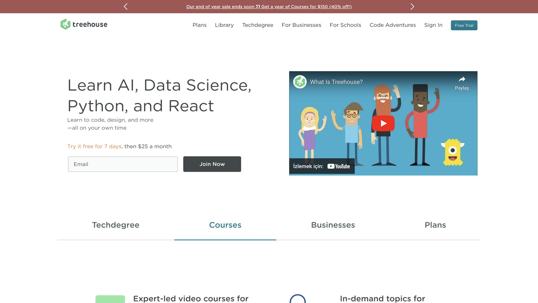
Task: Open the Treehouse channel avatar in video
Action: click(300, 82)
